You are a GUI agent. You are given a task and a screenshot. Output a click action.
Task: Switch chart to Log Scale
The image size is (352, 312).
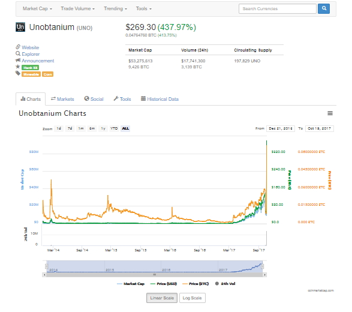click(x=192, y=298)
